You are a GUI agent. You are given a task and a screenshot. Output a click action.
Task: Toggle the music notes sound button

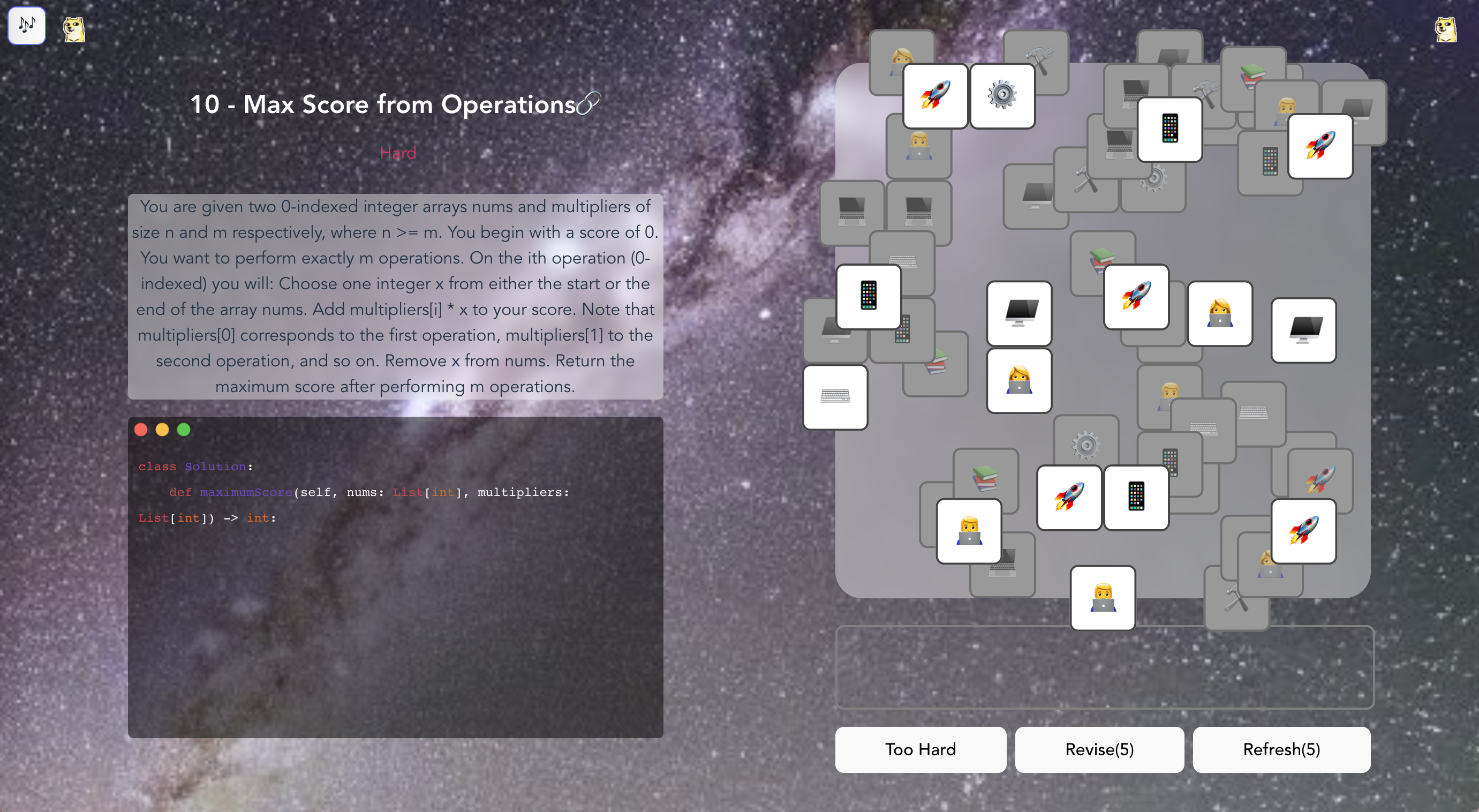[26, 25]
